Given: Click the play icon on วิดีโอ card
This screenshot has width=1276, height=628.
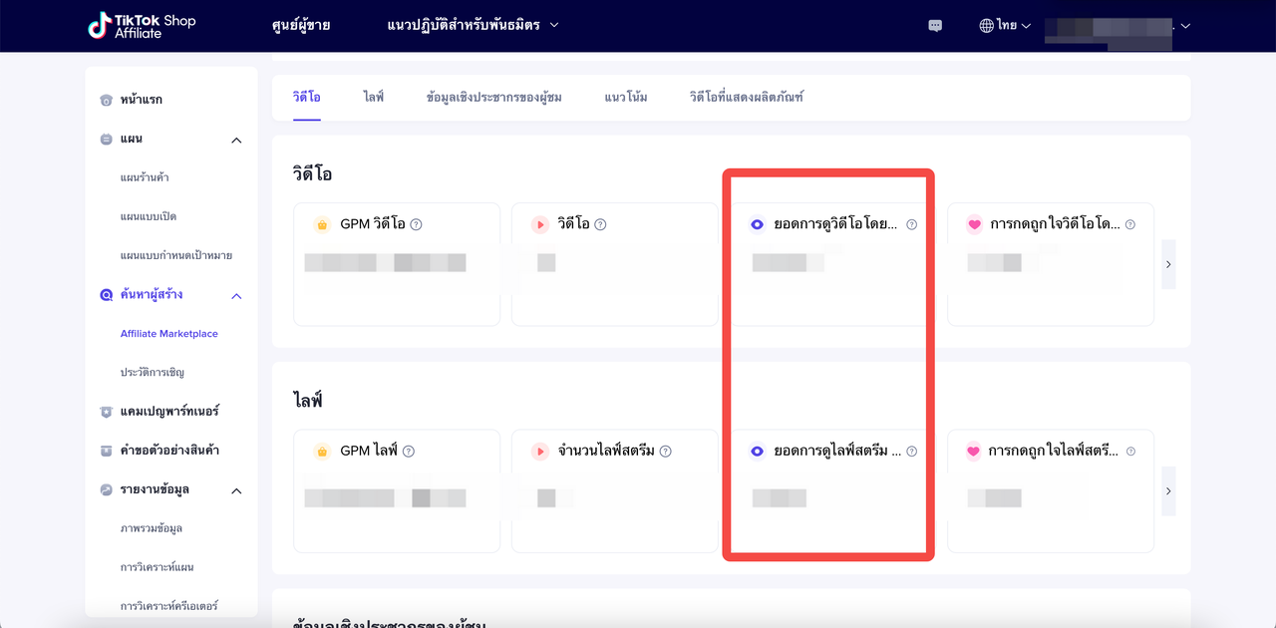Looking at the screenshot, I should [539, 225].
